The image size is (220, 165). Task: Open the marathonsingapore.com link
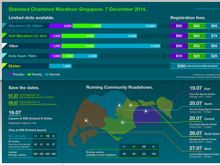click(x=209, y=8)
